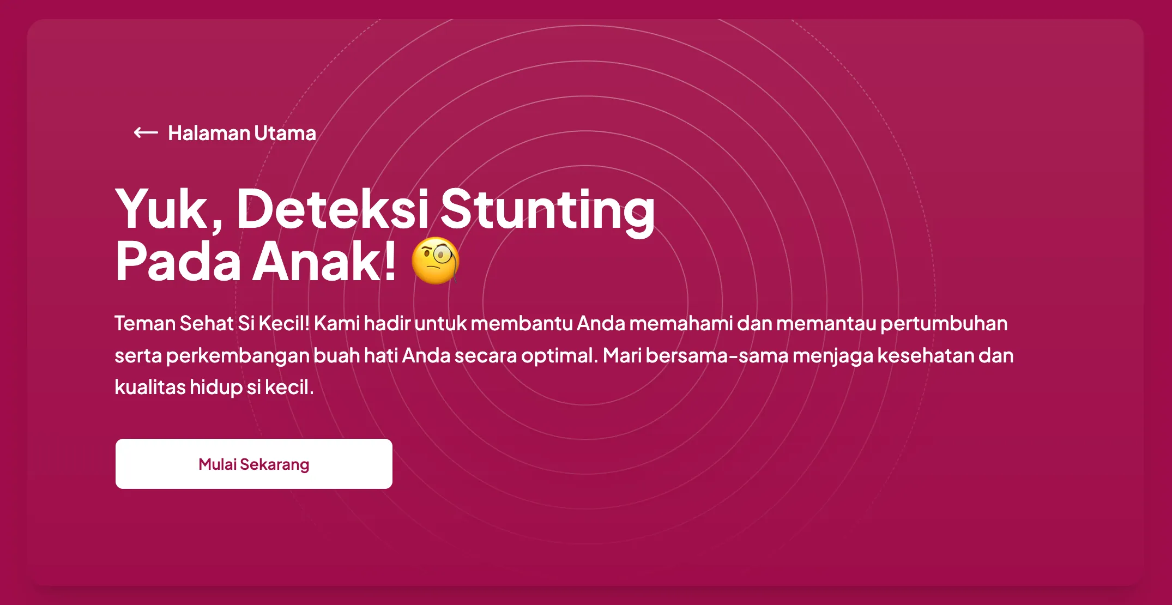Open Halaman Utama via the back link

pos(241,132)
